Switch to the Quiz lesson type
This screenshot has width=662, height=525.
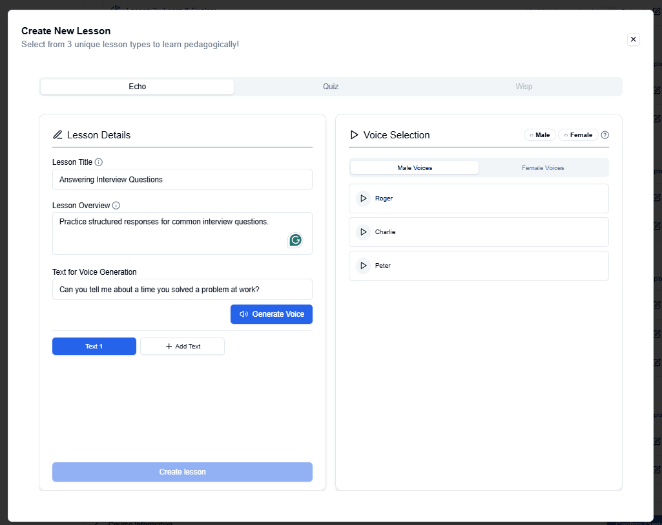click(331, 87)
